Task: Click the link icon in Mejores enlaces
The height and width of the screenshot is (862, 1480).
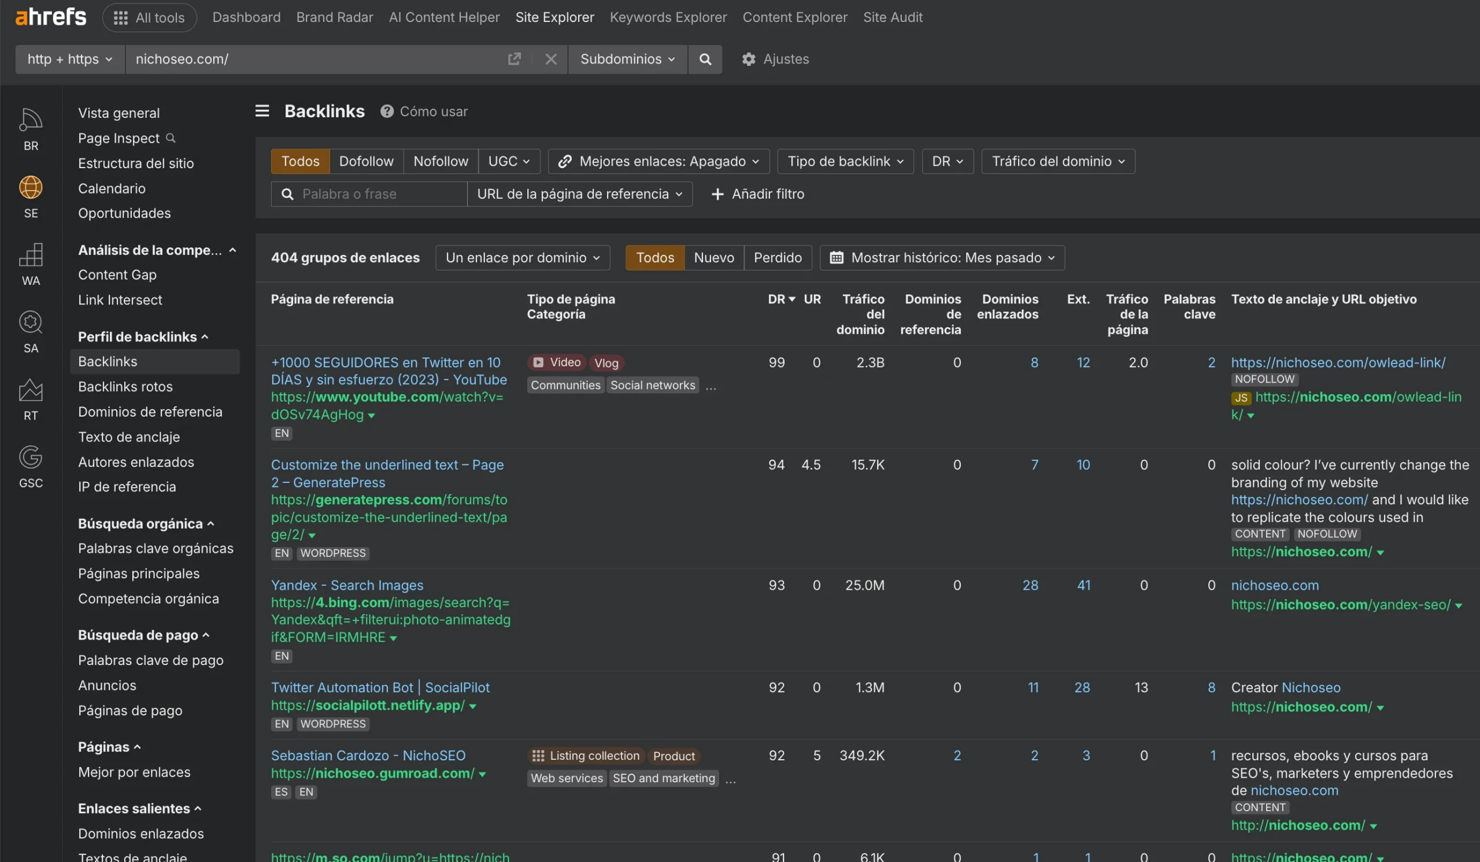Action: [564, 161]
